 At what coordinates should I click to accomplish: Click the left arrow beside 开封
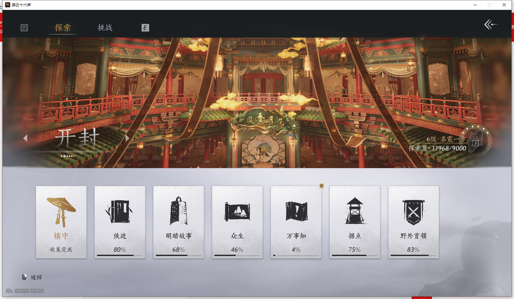pyautogui.click(x=25, y=138)
